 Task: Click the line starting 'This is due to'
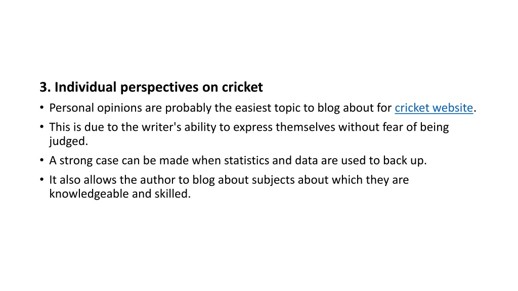pyautogui.click(x=249, y=127)
